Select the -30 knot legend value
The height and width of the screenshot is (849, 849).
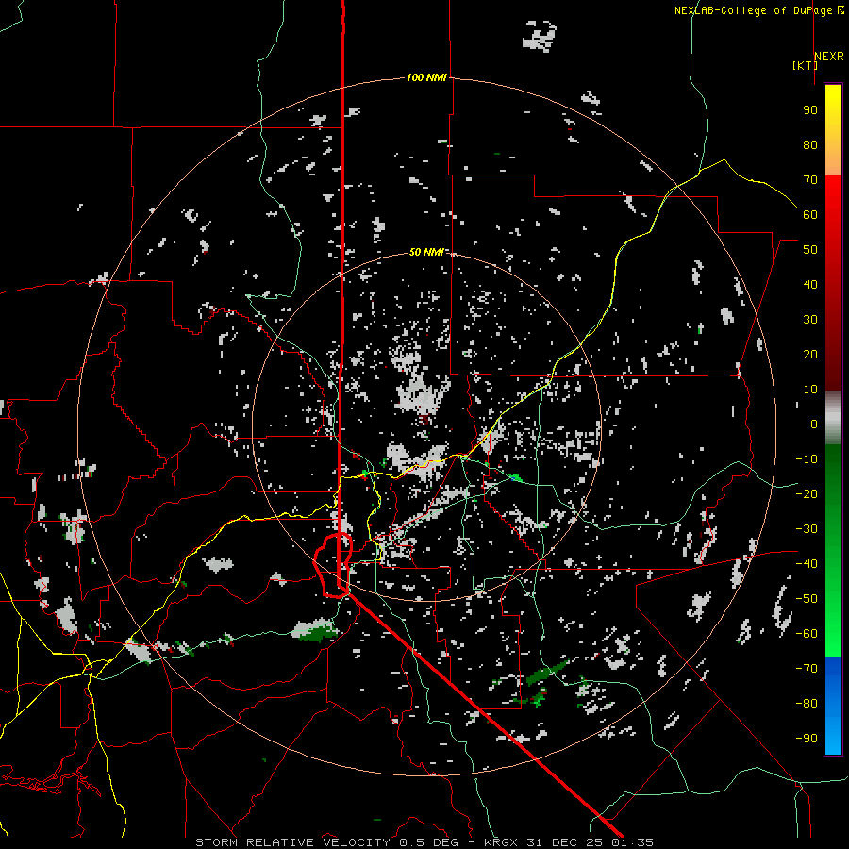(807, 529)
